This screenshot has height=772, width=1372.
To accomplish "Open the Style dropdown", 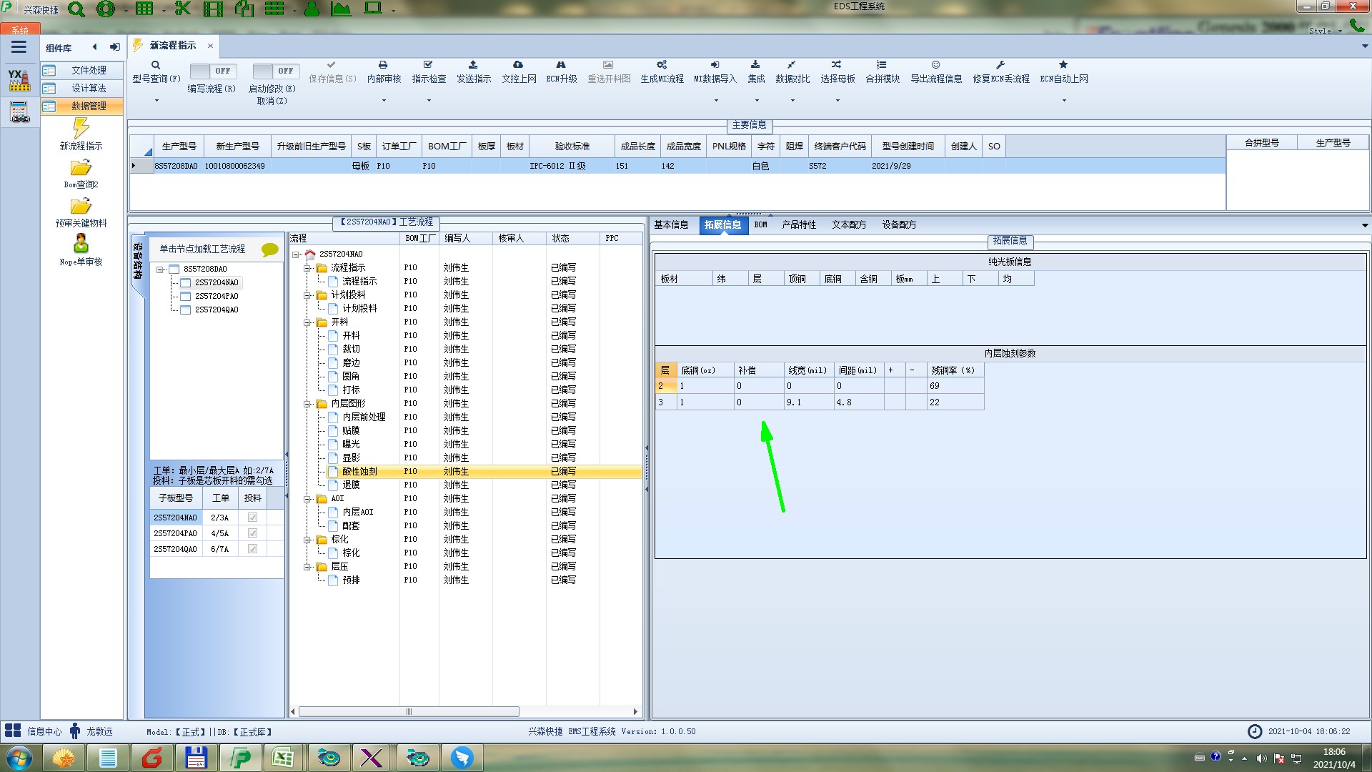I will (1325, 31).
